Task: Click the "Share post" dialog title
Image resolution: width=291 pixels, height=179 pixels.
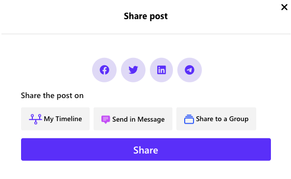Action: pyautogui.click(x=145, y=16)
